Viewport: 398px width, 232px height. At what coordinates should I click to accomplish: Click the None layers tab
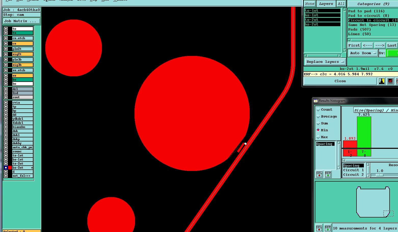point(310,4)
